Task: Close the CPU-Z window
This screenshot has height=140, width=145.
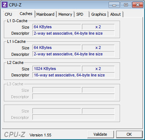Action: (x=138, y=5)
